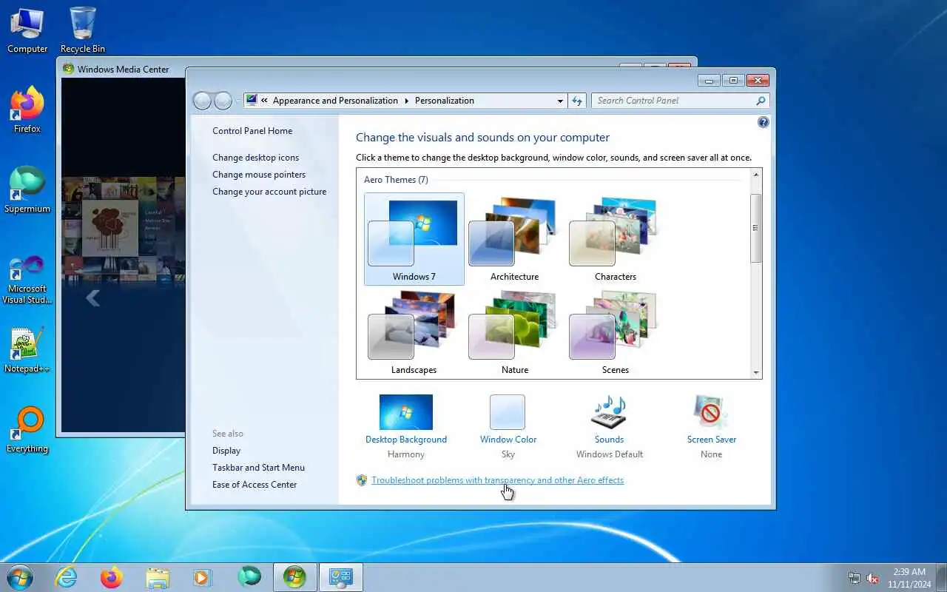Click the theme list scroll up arrow
Viewport: 947px width, 592px height.
click(755, 175)
